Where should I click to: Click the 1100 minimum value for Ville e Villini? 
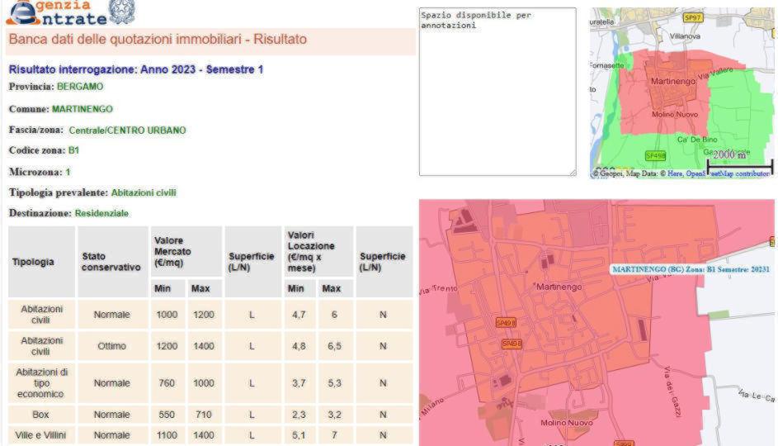(167, 435)
